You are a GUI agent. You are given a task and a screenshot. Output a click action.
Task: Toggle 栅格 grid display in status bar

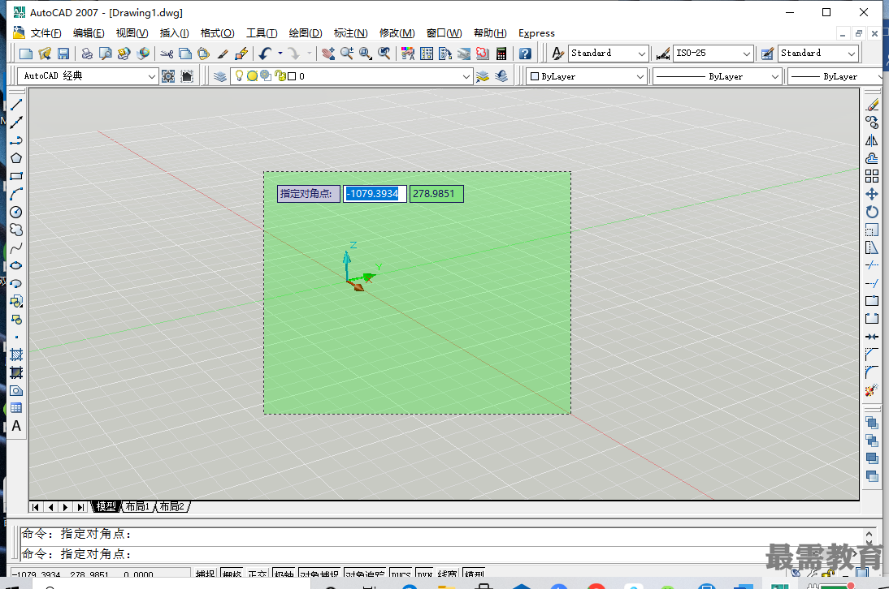tap(232, 573)
